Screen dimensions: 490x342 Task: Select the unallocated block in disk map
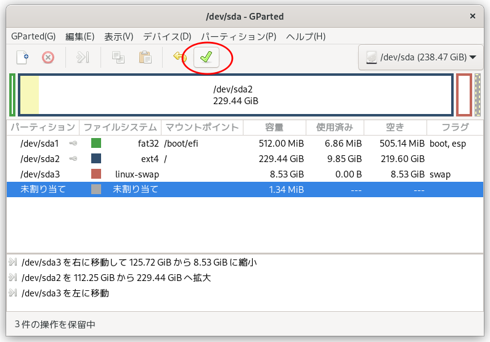tap(478, 95)
